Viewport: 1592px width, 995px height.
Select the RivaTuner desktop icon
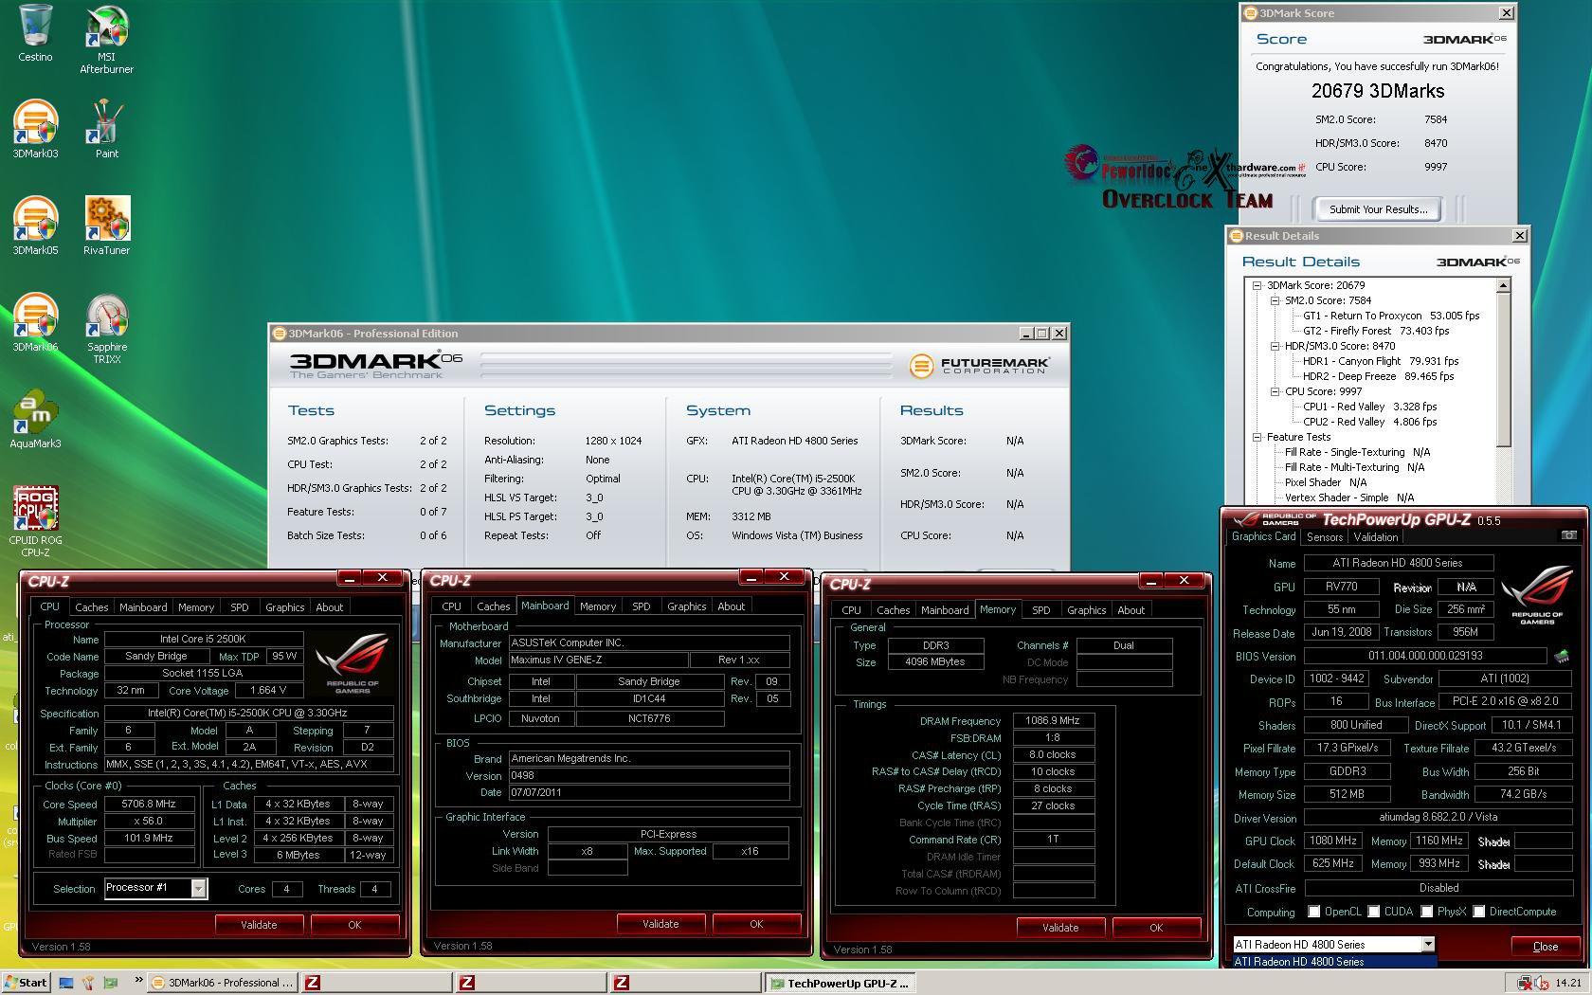coord(106,226)
